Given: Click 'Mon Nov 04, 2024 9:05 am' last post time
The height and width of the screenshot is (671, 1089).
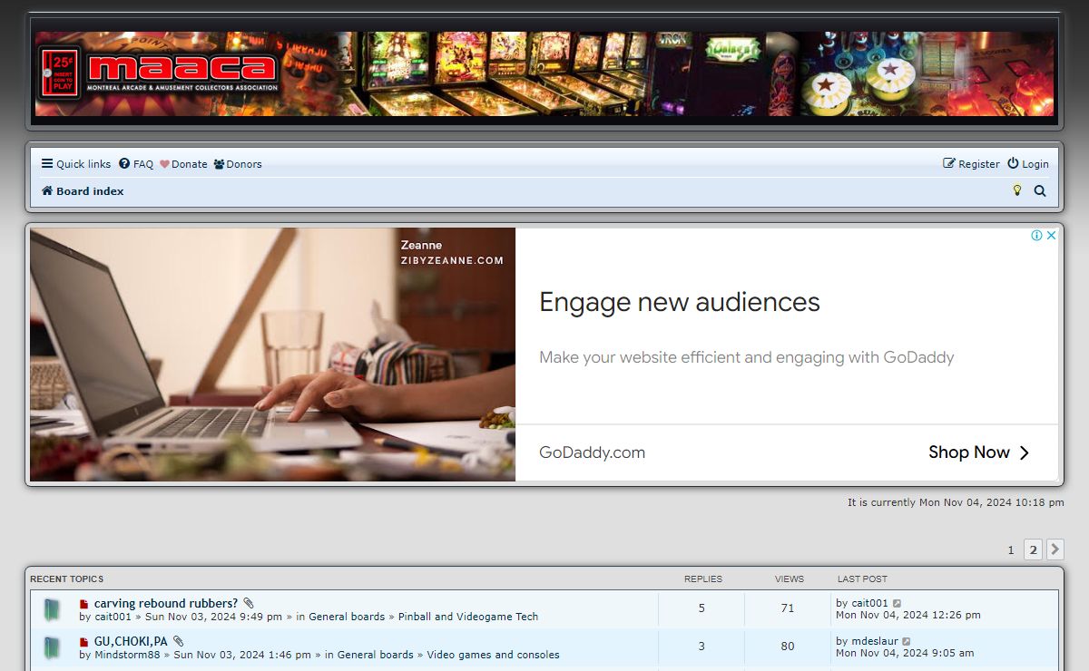Looking at the screenshot, I should (x=905, y=653).
